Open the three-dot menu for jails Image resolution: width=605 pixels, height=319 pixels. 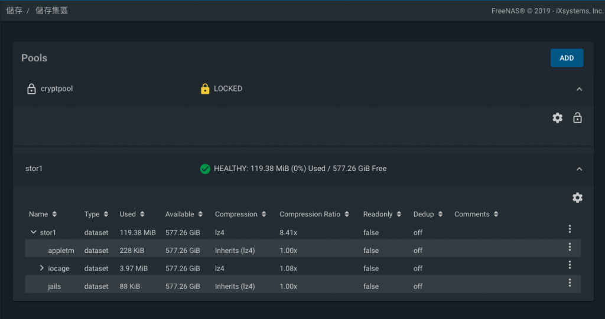[x=570, y=283]
